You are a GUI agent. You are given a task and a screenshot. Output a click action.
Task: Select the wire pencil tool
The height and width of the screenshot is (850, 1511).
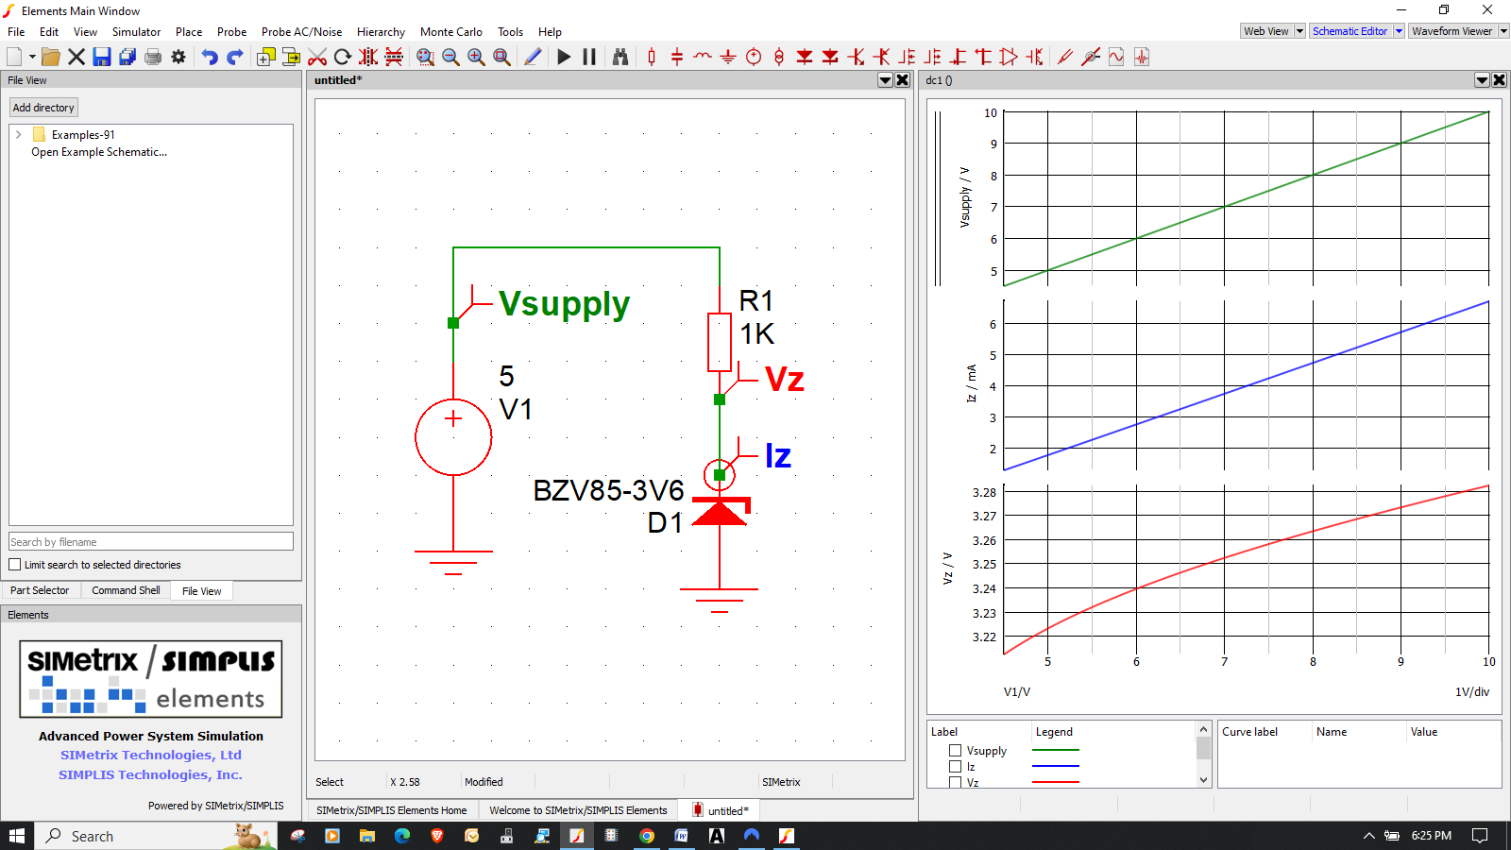[533, 57]
